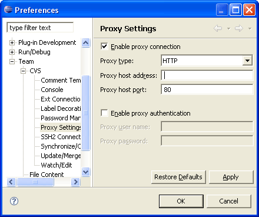Toggle Enable proxy authentication checkbox

(104, 113)
